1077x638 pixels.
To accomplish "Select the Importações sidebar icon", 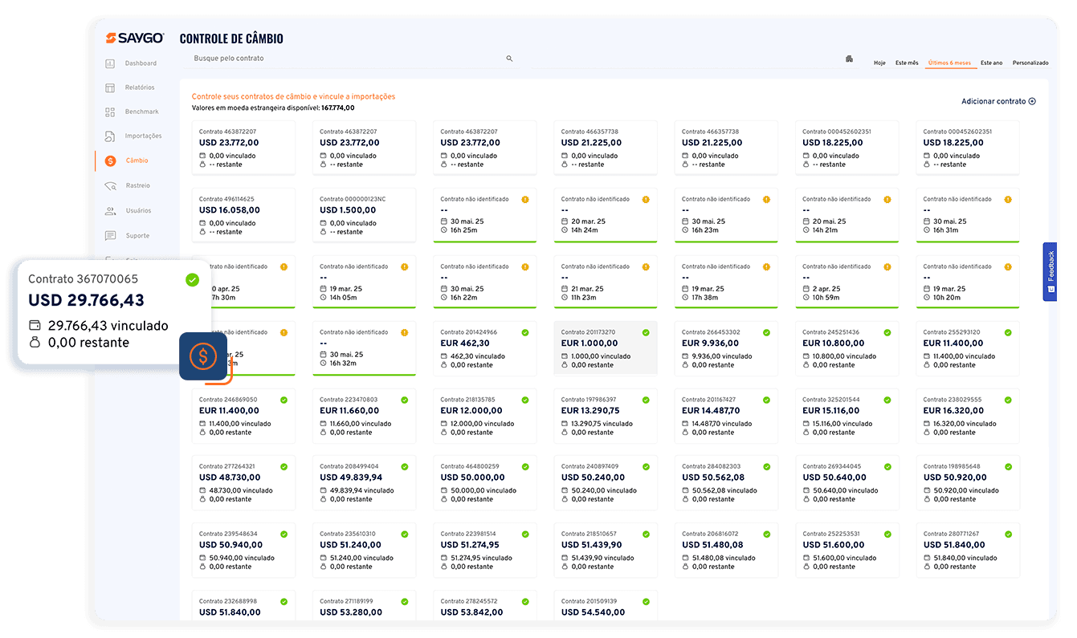I will [x=110, y=136].
